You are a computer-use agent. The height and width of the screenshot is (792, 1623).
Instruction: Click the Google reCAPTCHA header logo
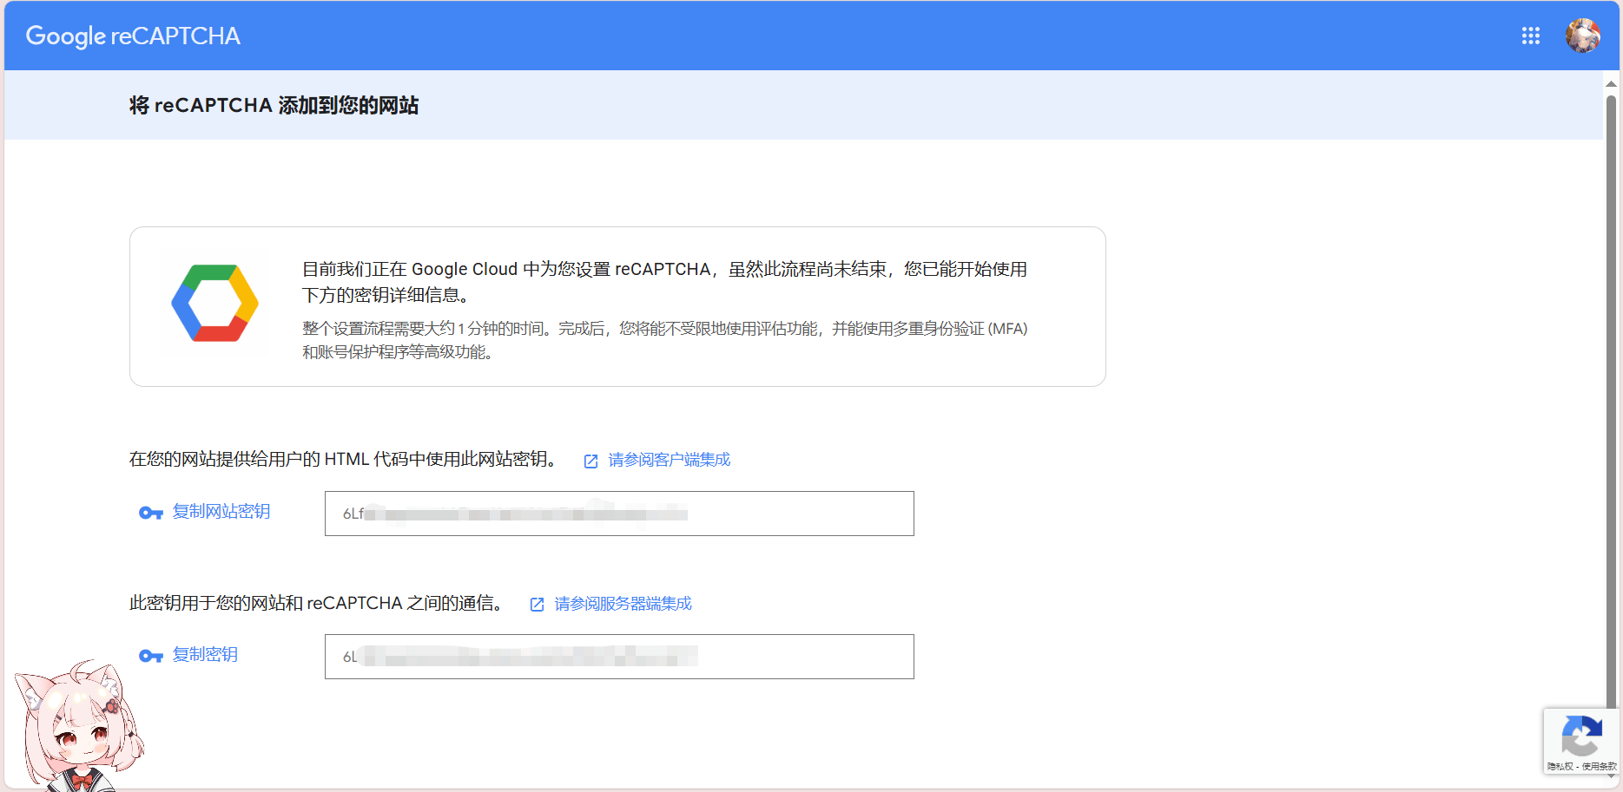point(133,36)
